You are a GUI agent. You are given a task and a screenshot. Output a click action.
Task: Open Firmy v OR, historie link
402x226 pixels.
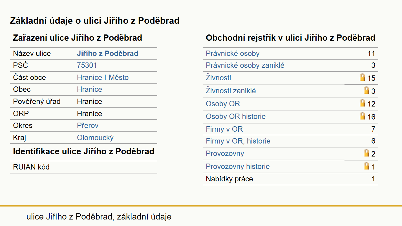pos(238,141)
